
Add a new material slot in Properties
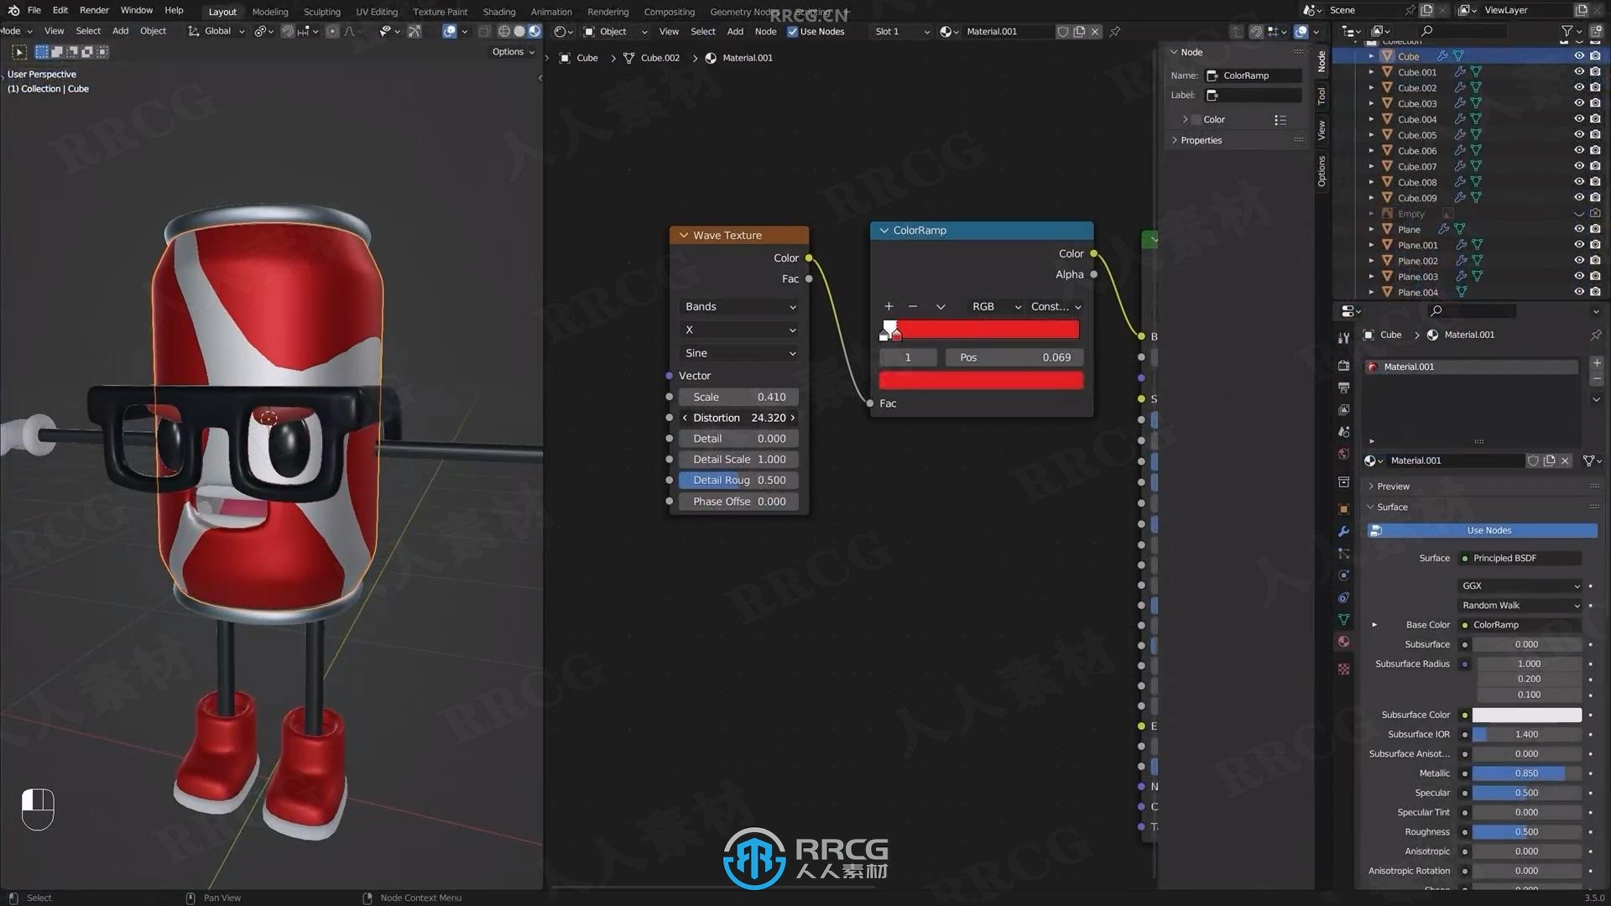point(1597,363)
